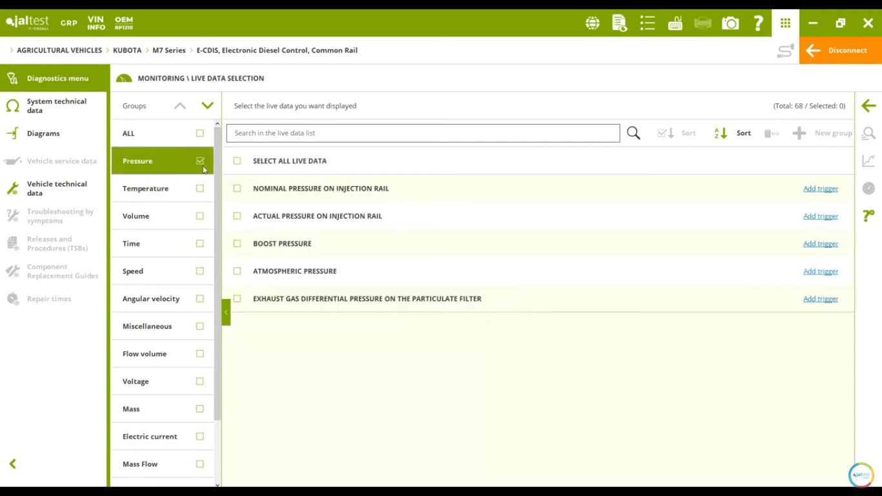Open the apps grid icon
Viewport: 882px width, 496px height.
[785, 23]
